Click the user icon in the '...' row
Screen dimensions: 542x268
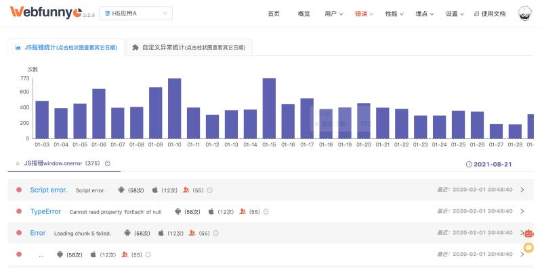[x=125, y=254]
